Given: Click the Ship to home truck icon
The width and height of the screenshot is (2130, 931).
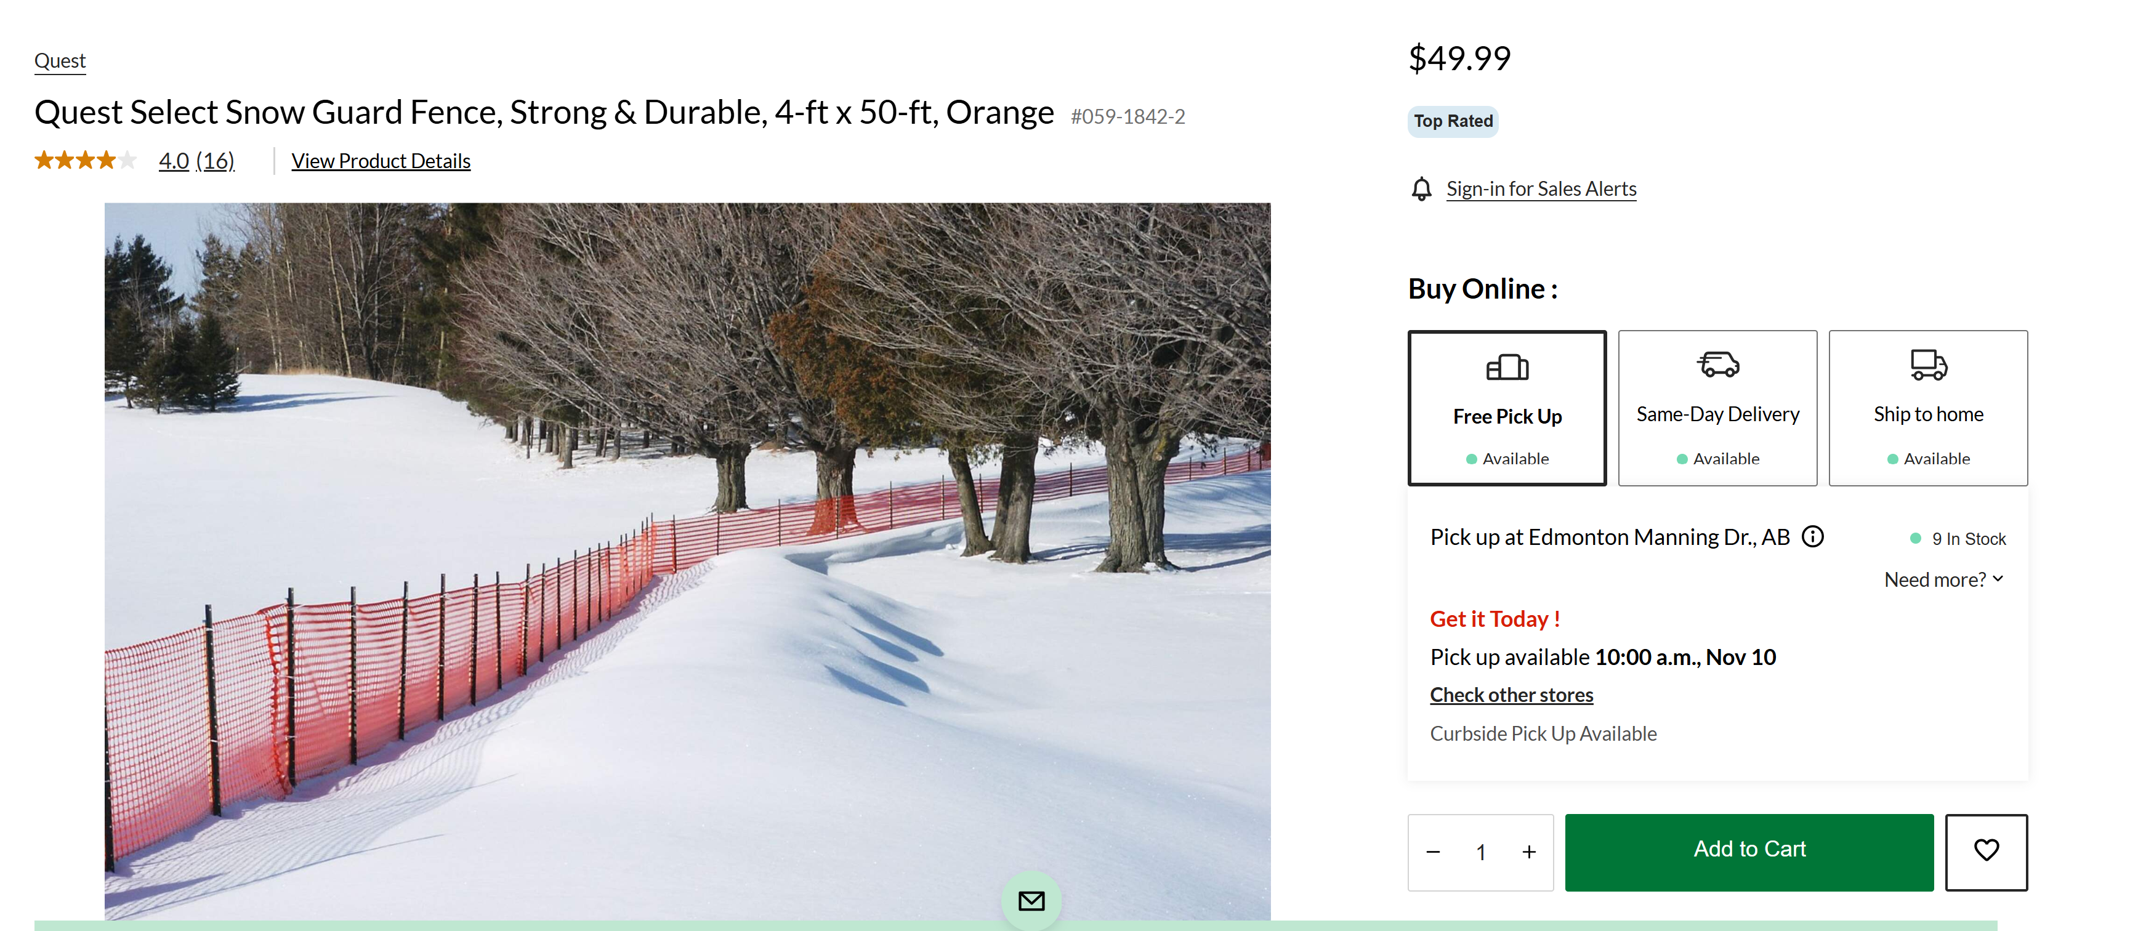Looking at the screenshot, I should tap(1927, 365).
